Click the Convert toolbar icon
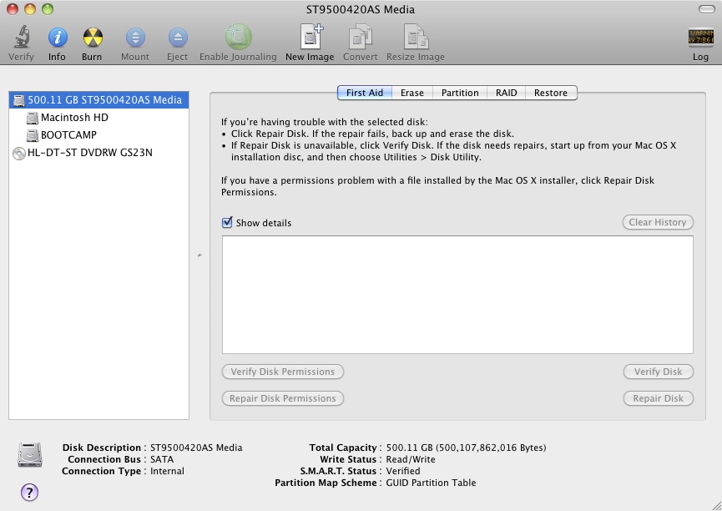This screenshot has width=722, height=511. click(x=360, y=37)
